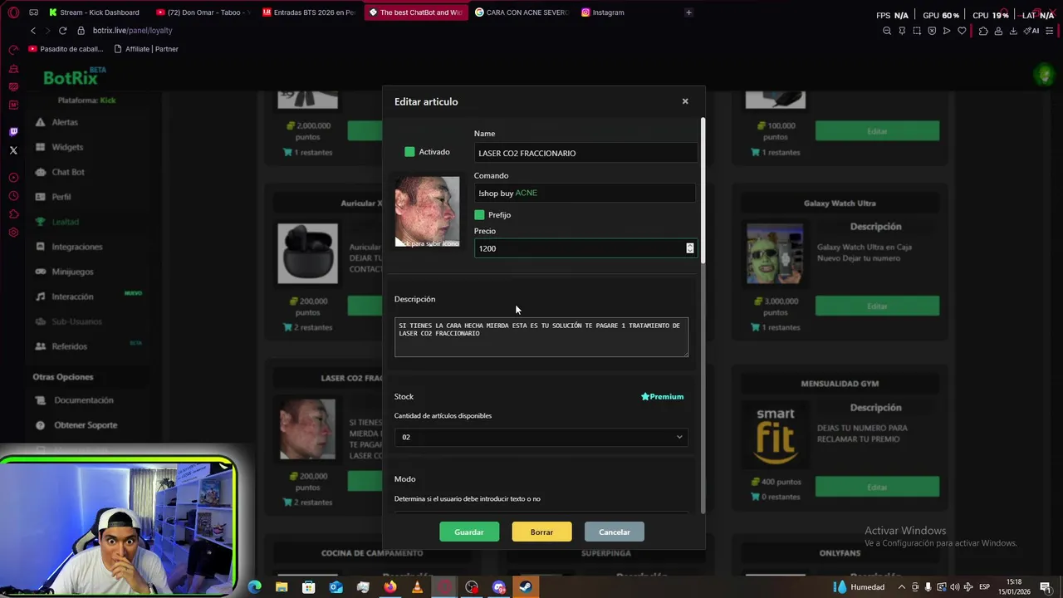Screen dimensions: 1063x598
Task: Close the Editar articulo dialog
Action: [x=685, y=101]
